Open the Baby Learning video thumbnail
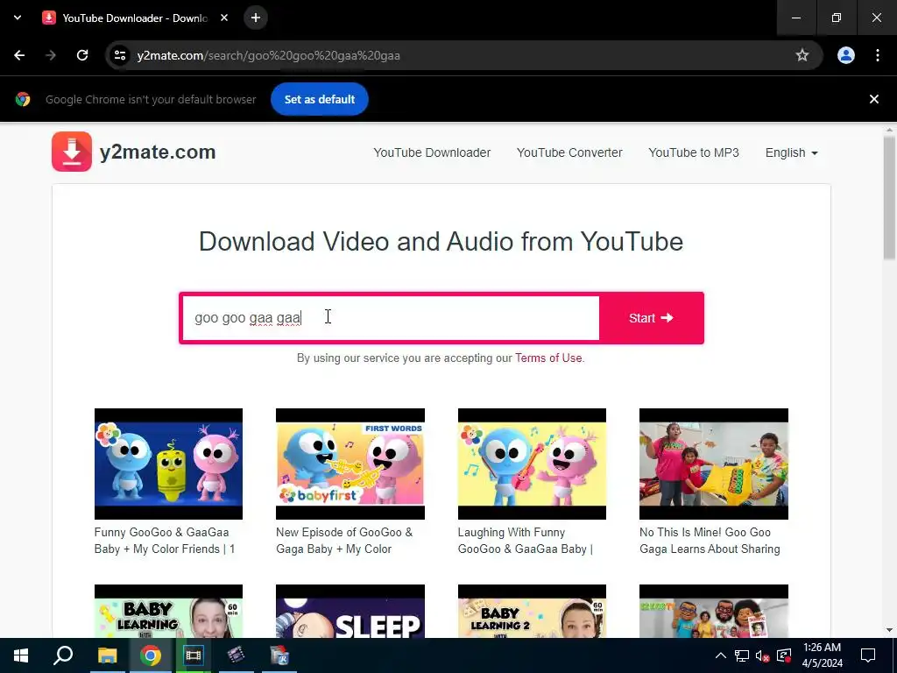 tap(168, 611)
